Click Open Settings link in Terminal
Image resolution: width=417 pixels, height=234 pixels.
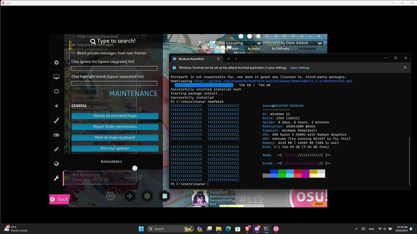pos(300,68)
